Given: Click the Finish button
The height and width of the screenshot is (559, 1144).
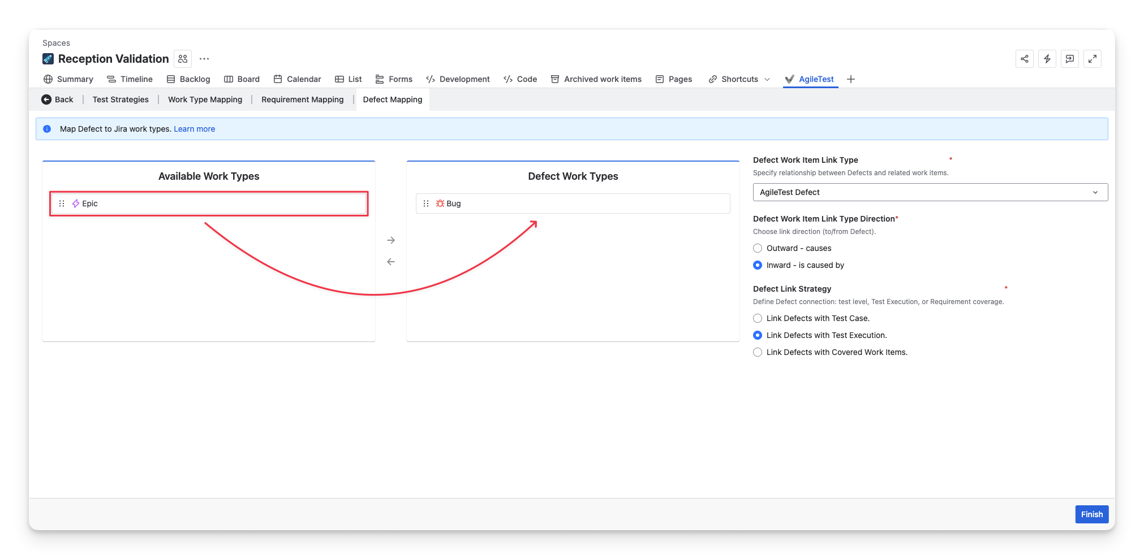Looking at the screenshot, I should pos(1091,514).
